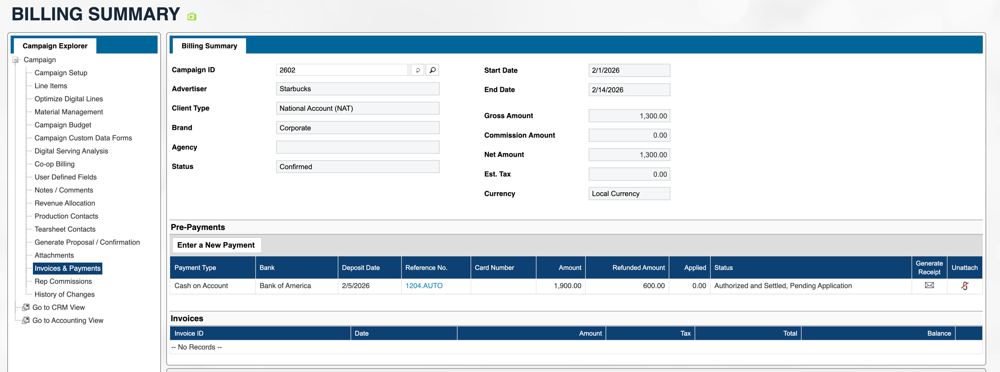
Task: Open History of Changes
Action: (65, 294)
